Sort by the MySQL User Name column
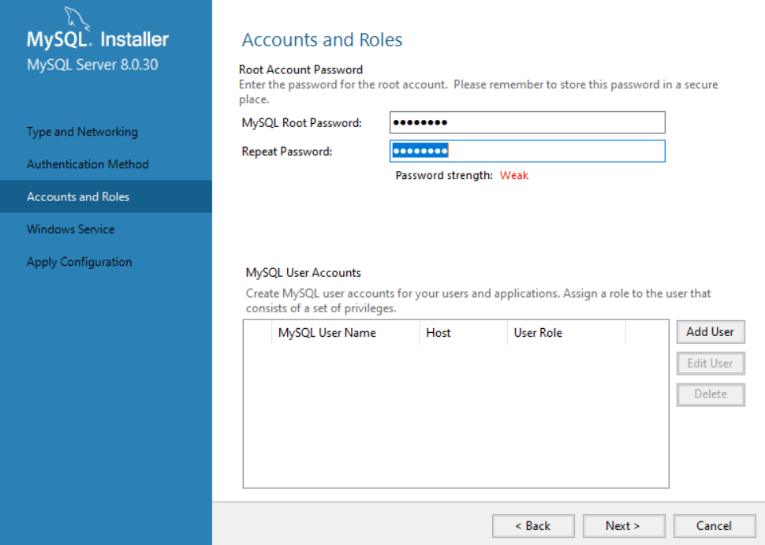765x545 pixels. [x=345, y=333]
